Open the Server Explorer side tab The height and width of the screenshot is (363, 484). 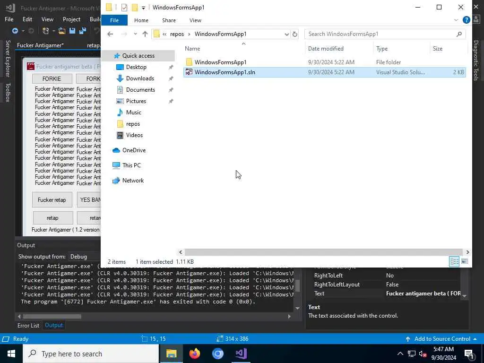click(8, 58)
